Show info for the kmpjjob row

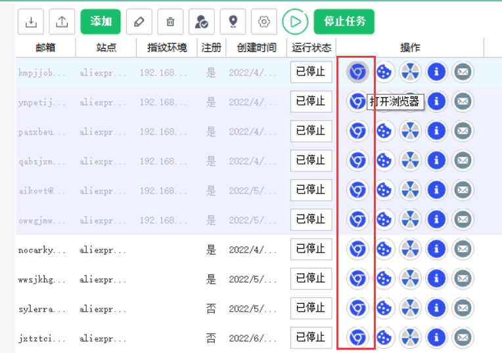coord(436,72)
